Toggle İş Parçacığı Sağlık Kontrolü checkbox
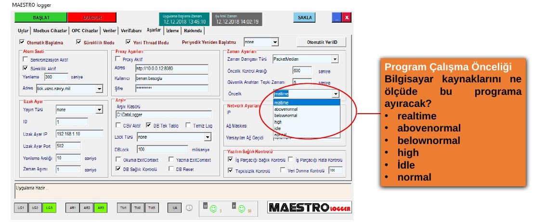Viewport: 546px width, 222px height. (230, 159)
